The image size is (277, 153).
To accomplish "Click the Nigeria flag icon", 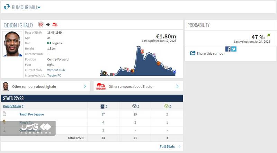I will pos(49,43).
